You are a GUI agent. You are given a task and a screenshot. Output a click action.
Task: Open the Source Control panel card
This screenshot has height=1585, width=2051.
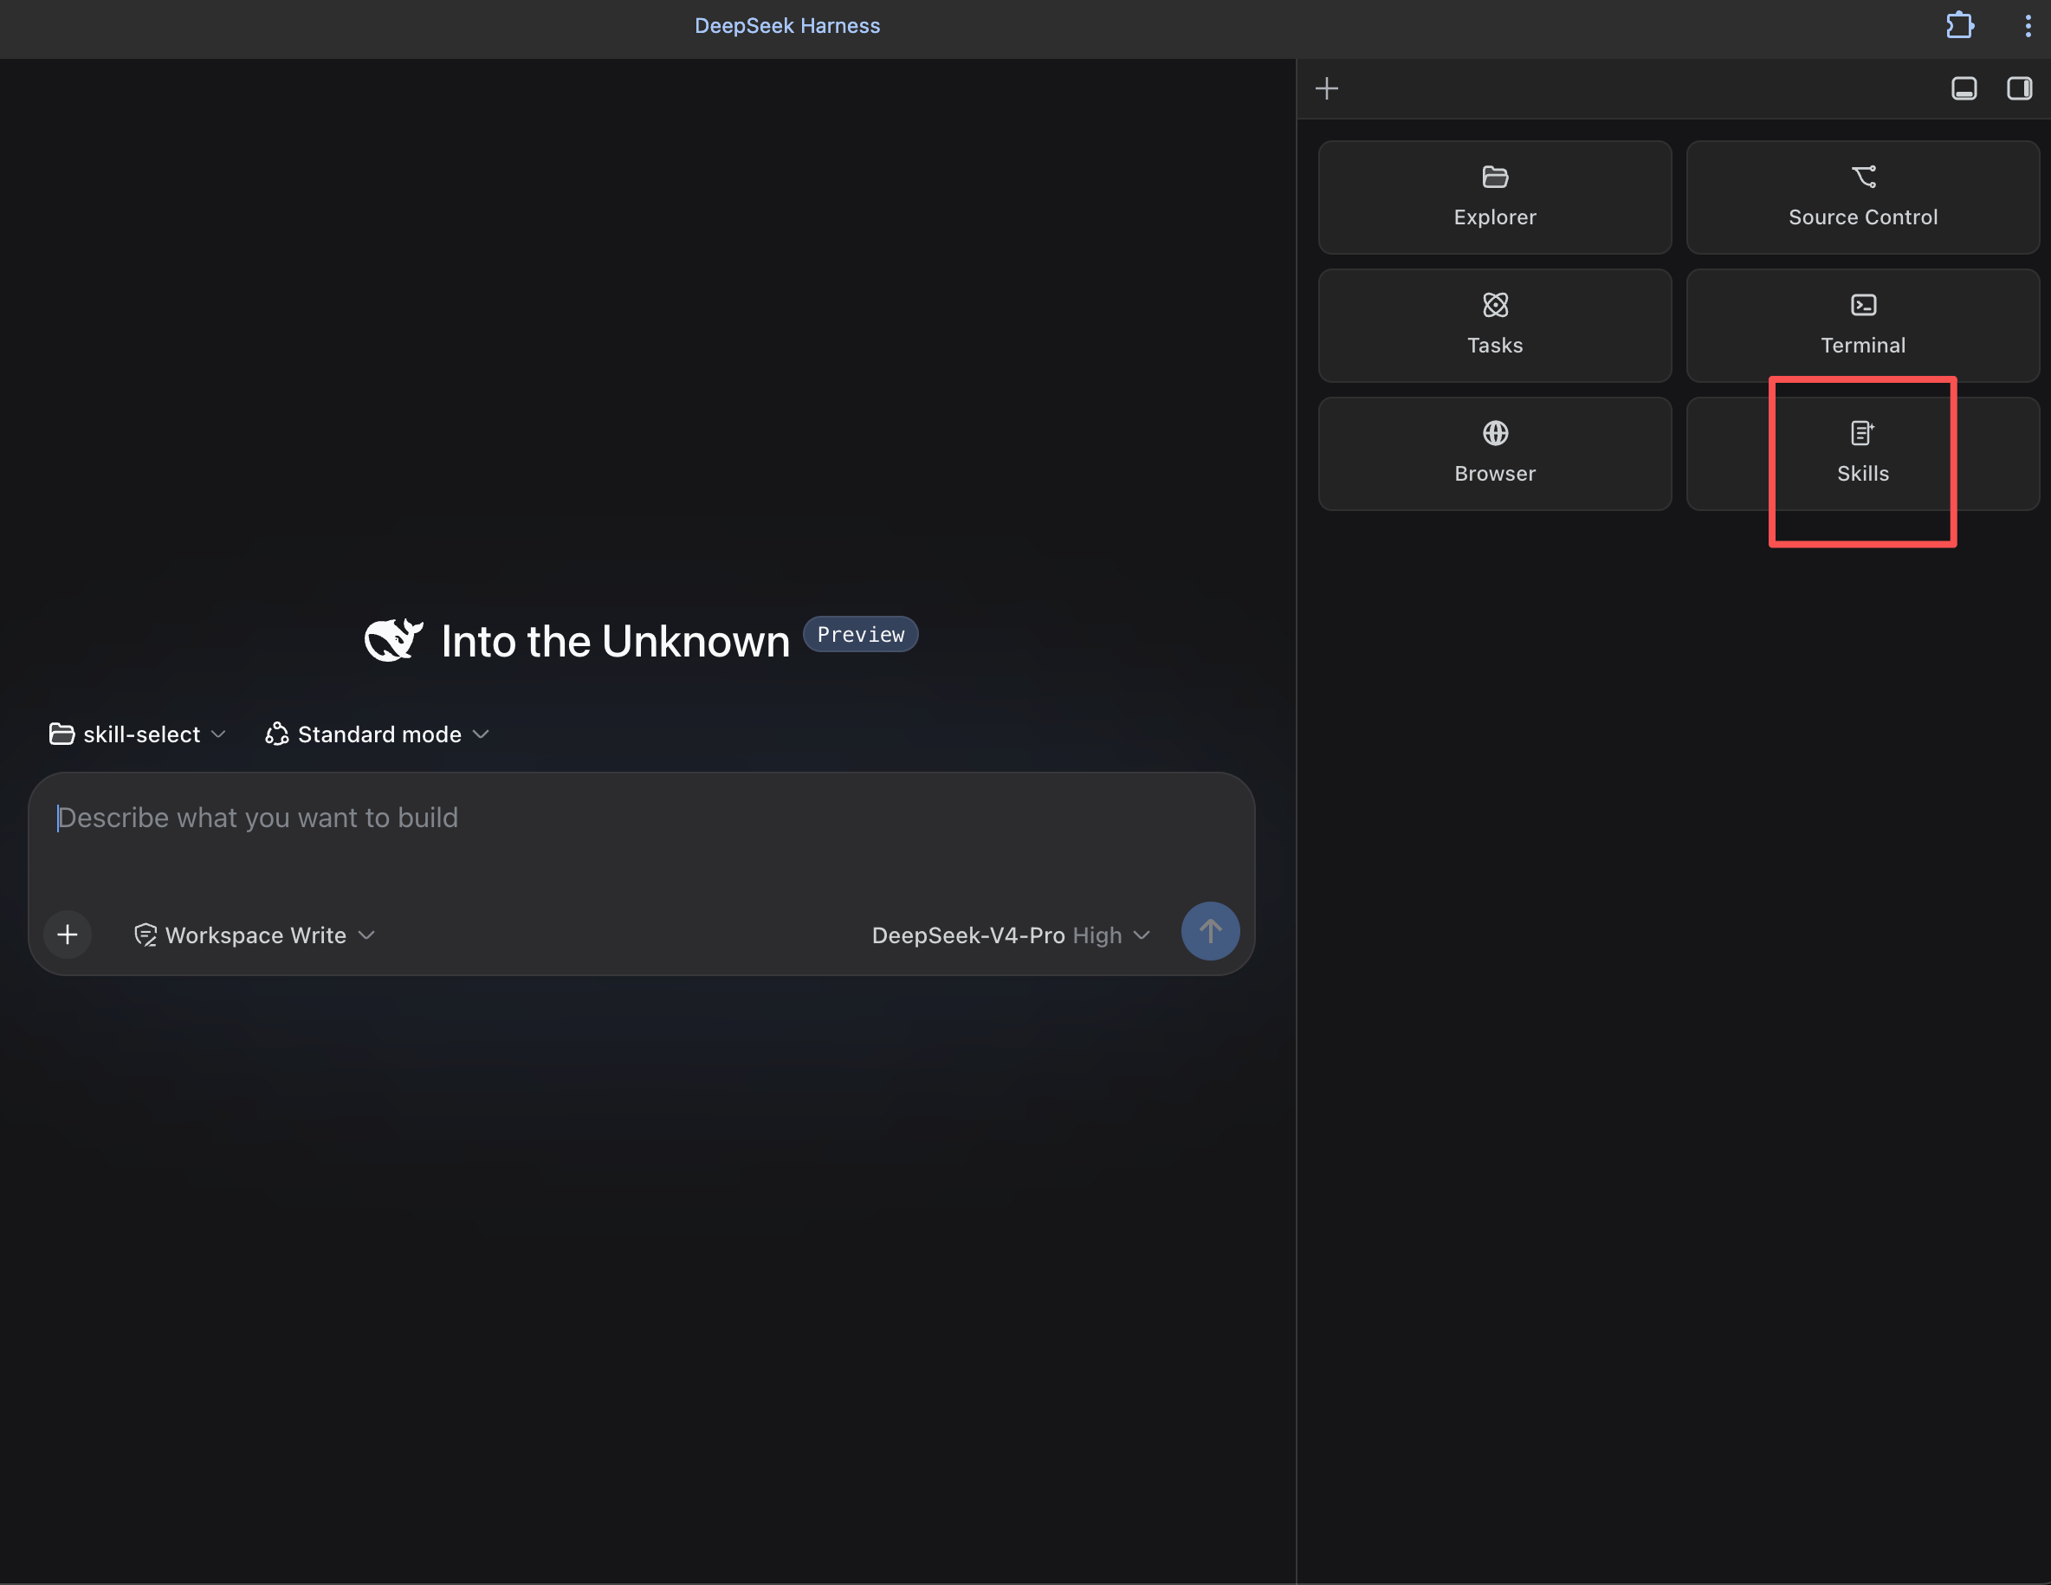click(x=1862, y=197)
